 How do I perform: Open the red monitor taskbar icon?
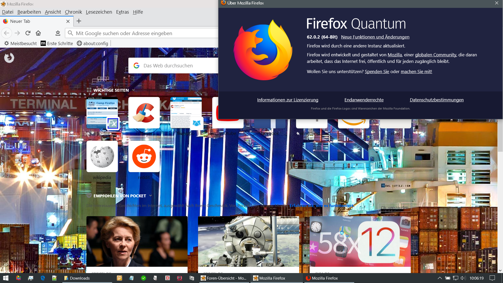180,278
